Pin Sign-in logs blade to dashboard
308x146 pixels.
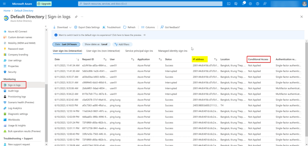coord(76,17)
